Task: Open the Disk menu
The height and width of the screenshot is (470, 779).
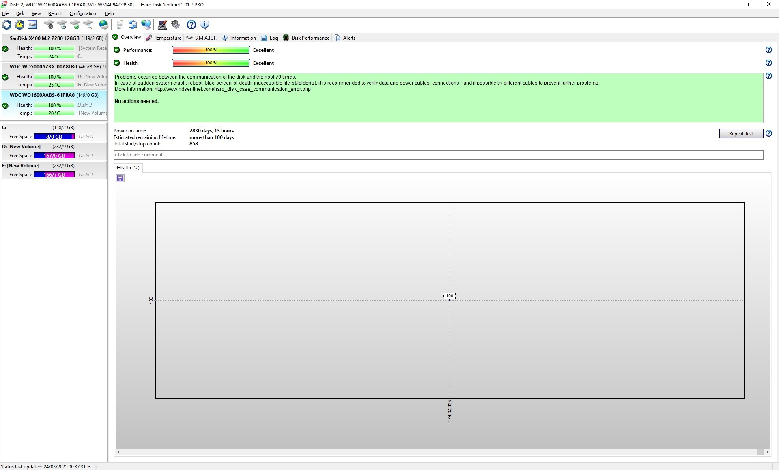Action: 20,13
